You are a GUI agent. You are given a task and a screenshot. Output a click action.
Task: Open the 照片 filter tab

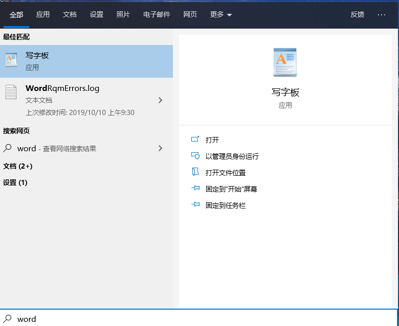[x=123, y=14]
